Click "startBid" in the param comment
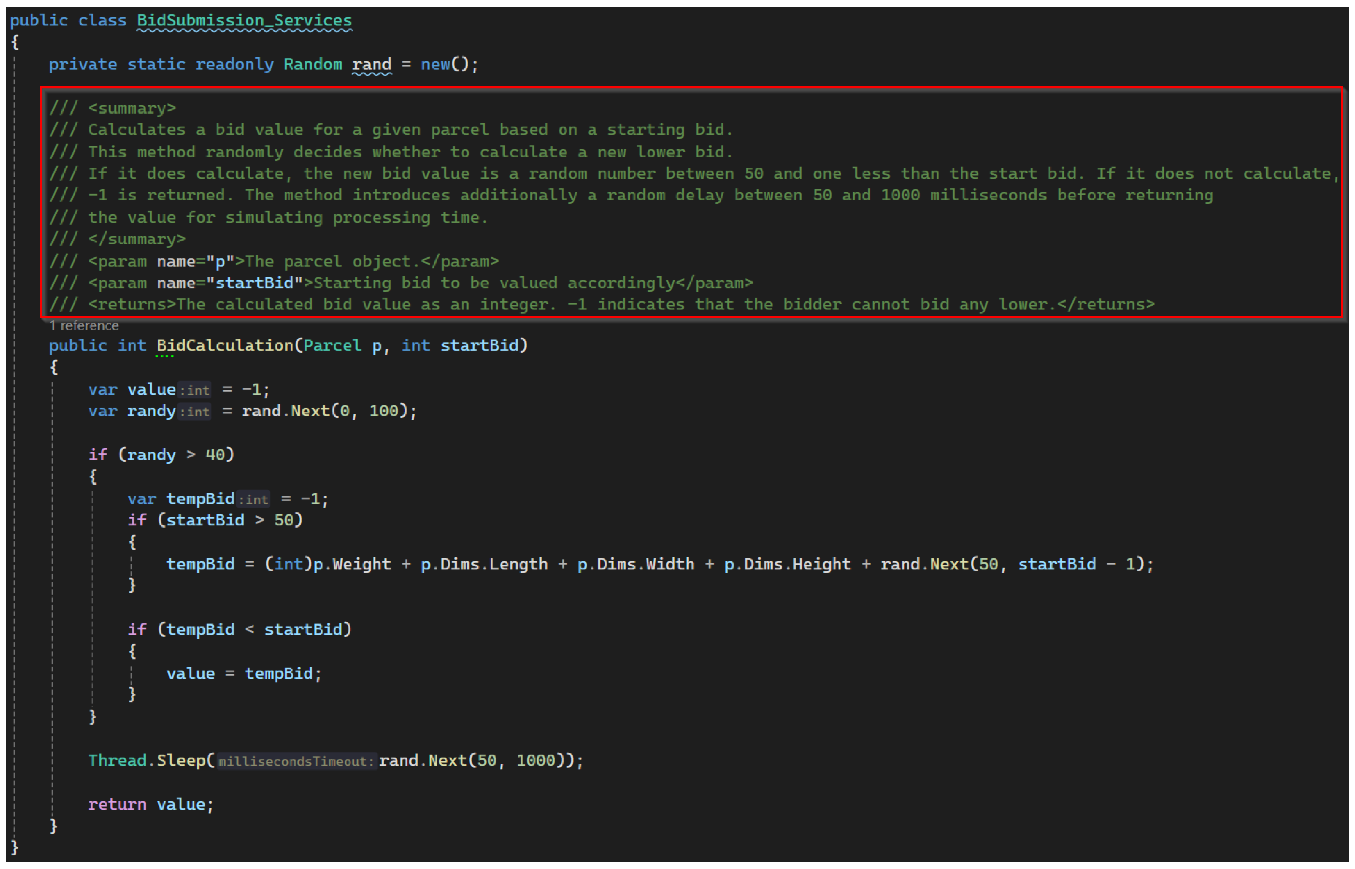 click(x=255, y=283)
